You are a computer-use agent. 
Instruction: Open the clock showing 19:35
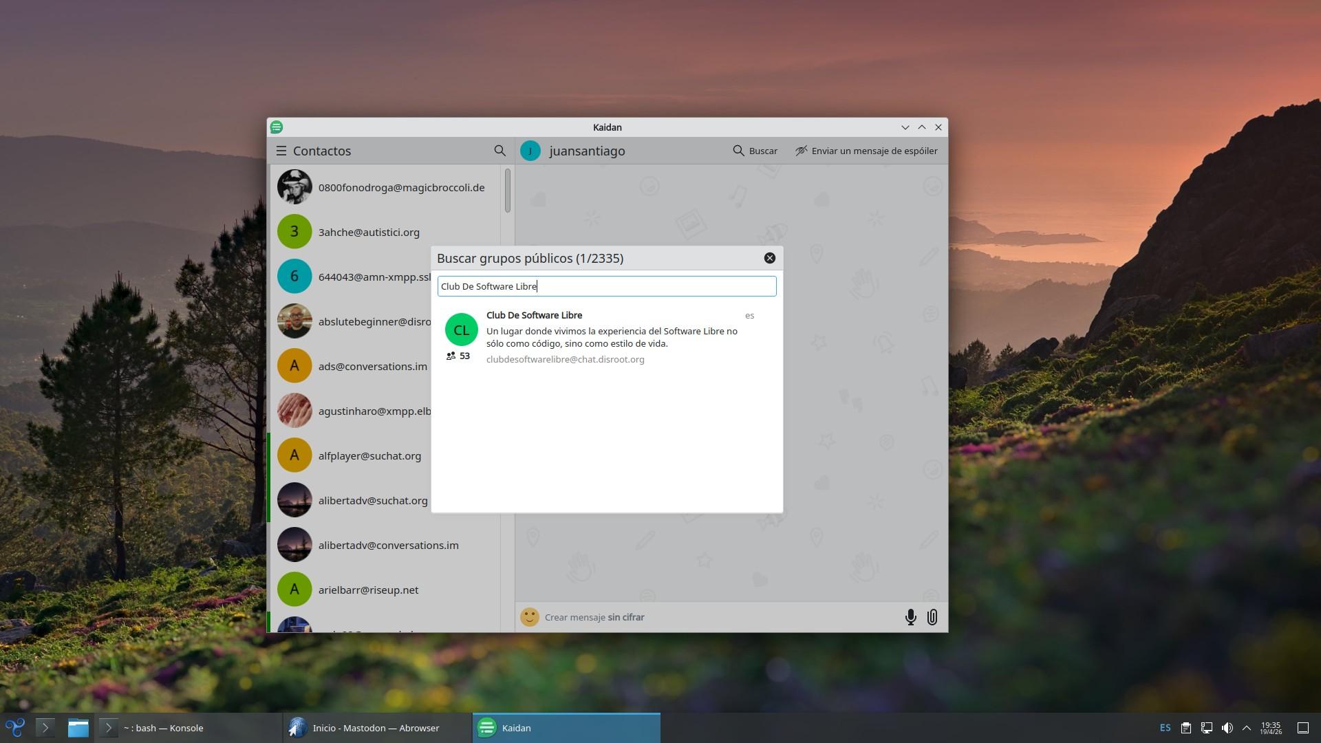1271,728
